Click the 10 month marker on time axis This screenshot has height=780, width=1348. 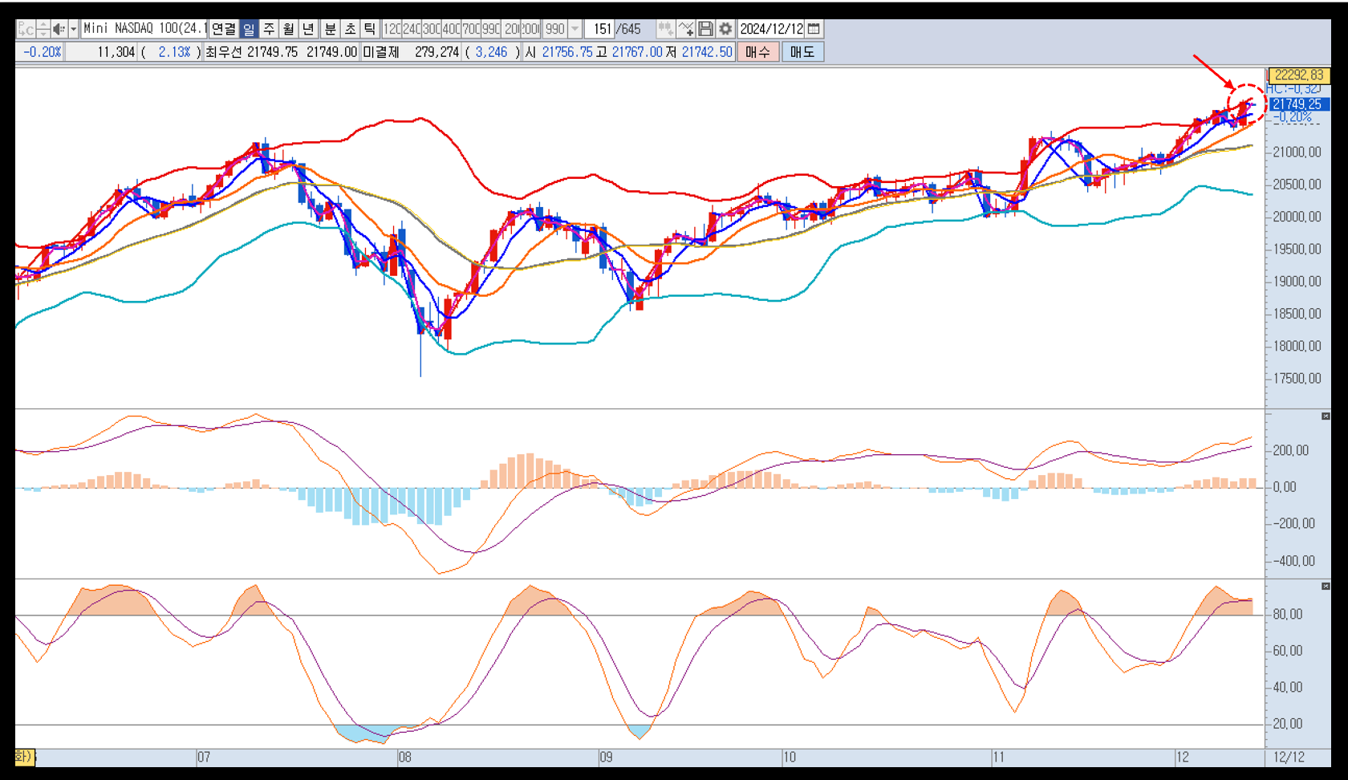(x=790, y=758)
